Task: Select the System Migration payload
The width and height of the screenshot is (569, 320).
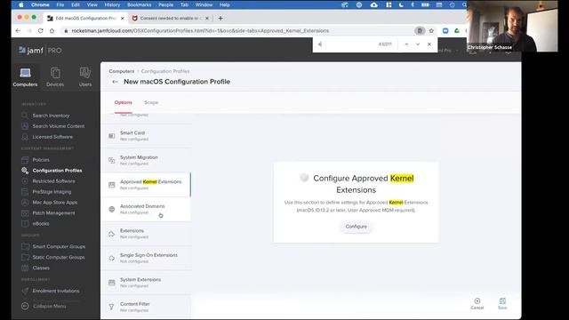Action: pyautogui.click(x=146, y=160)
